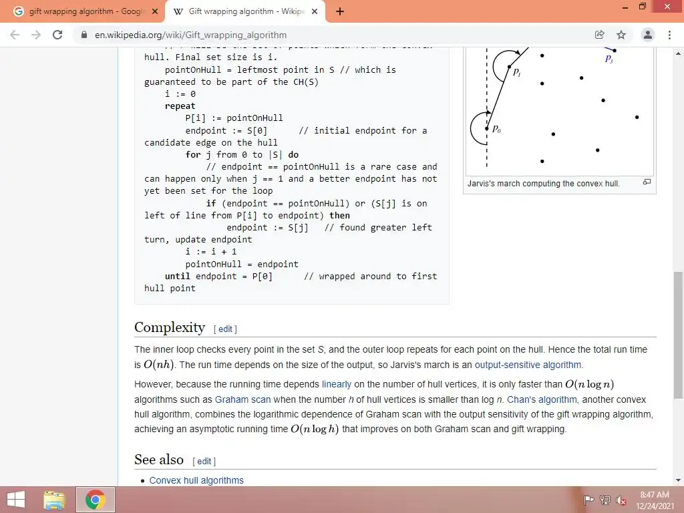684x513 pixels.
Task: Open Chan's algorithm link
Action: [542, 399]
